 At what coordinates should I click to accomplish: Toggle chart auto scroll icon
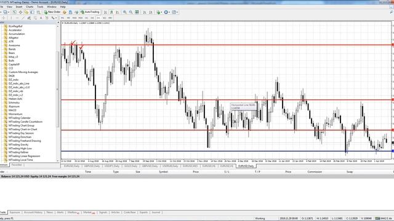point(144,12)
